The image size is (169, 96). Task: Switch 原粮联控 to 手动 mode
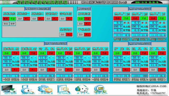(13, 19)
